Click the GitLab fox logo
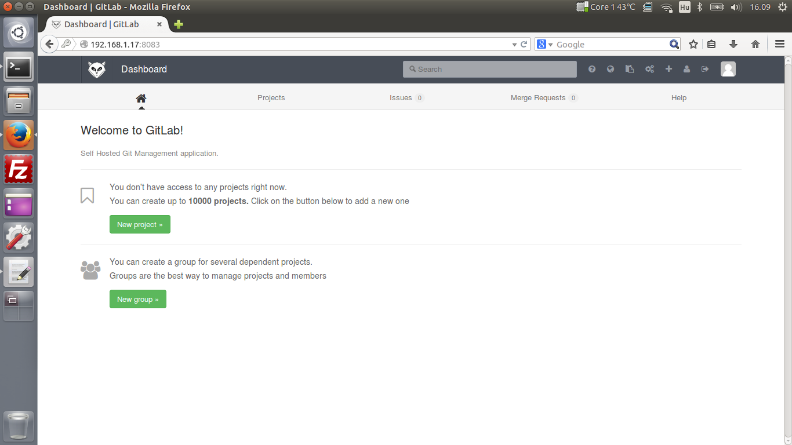 97,70
